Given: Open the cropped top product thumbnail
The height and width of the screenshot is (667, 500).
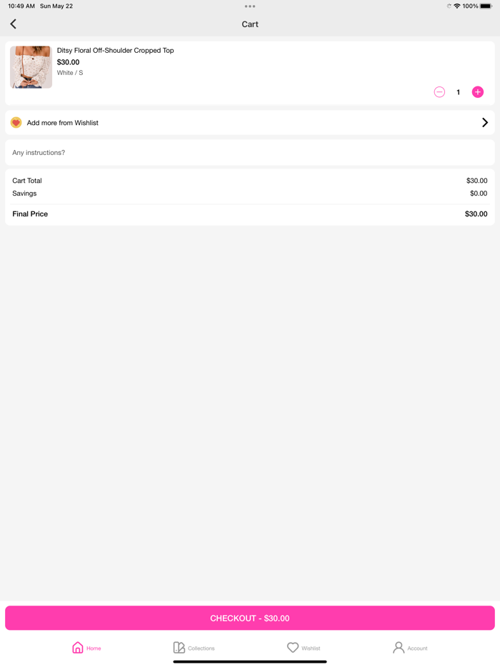Looking at the screenshot, I should coord(31,67).
